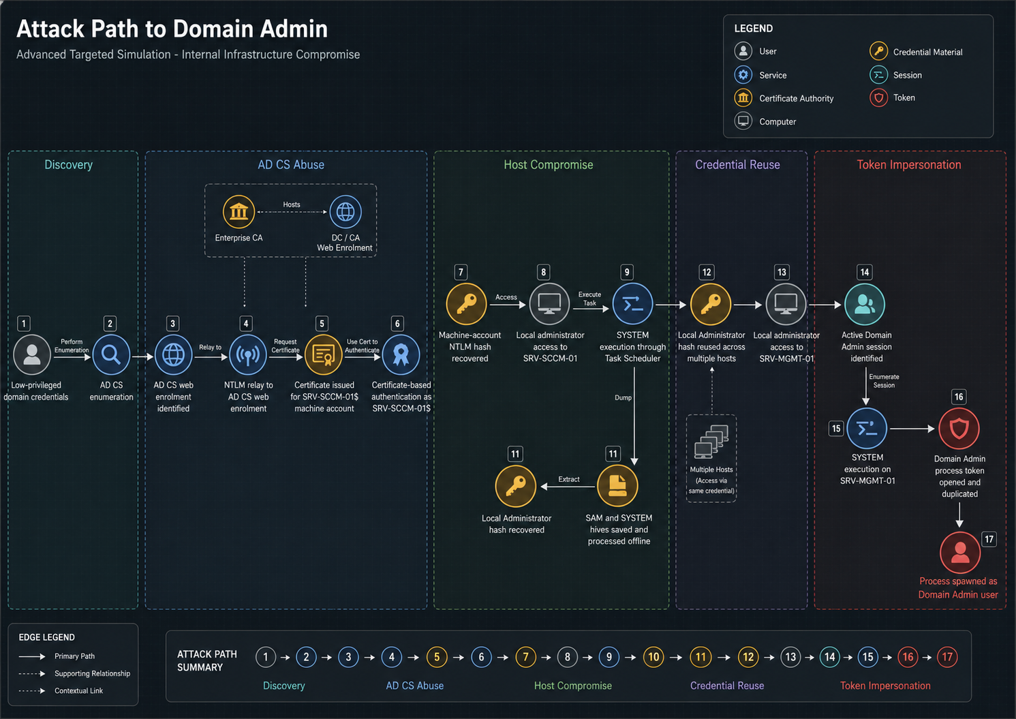Click the Machine-account NTLM hash key icon

click(467, 304)
